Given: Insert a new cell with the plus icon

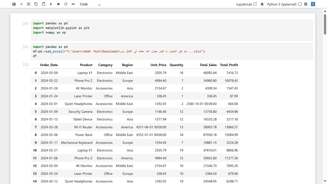Looking at the screenshot, I should [21, 4].
